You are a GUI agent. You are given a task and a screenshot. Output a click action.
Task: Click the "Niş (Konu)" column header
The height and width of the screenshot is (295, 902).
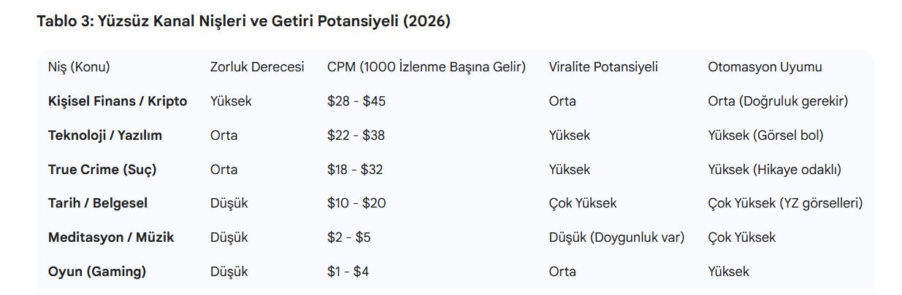click(x=79, y=67)
